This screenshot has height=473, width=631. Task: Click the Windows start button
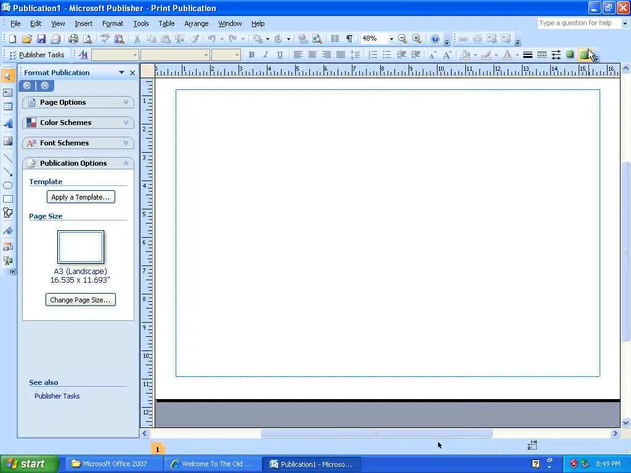[30, 464]
